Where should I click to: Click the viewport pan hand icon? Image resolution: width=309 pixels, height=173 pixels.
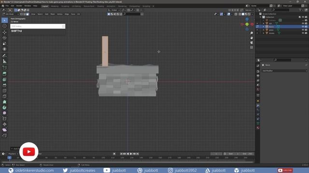(x=252, y=38)
